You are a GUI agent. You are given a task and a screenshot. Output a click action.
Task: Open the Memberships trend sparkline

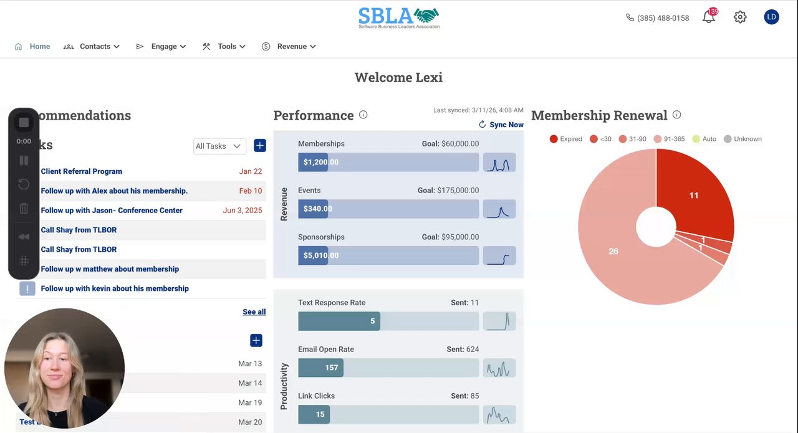tap(499, 162)
